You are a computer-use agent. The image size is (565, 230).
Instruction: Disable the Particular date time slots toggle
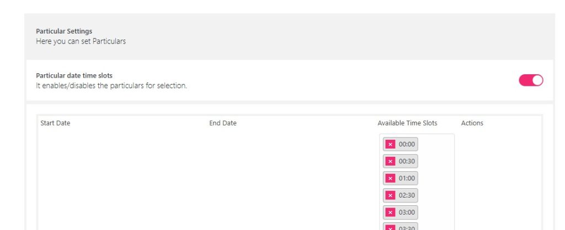(531, 80)
